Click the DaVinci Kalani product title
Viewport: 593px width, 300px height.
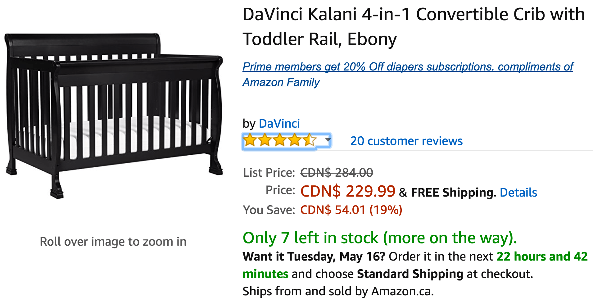click(414, 27)
